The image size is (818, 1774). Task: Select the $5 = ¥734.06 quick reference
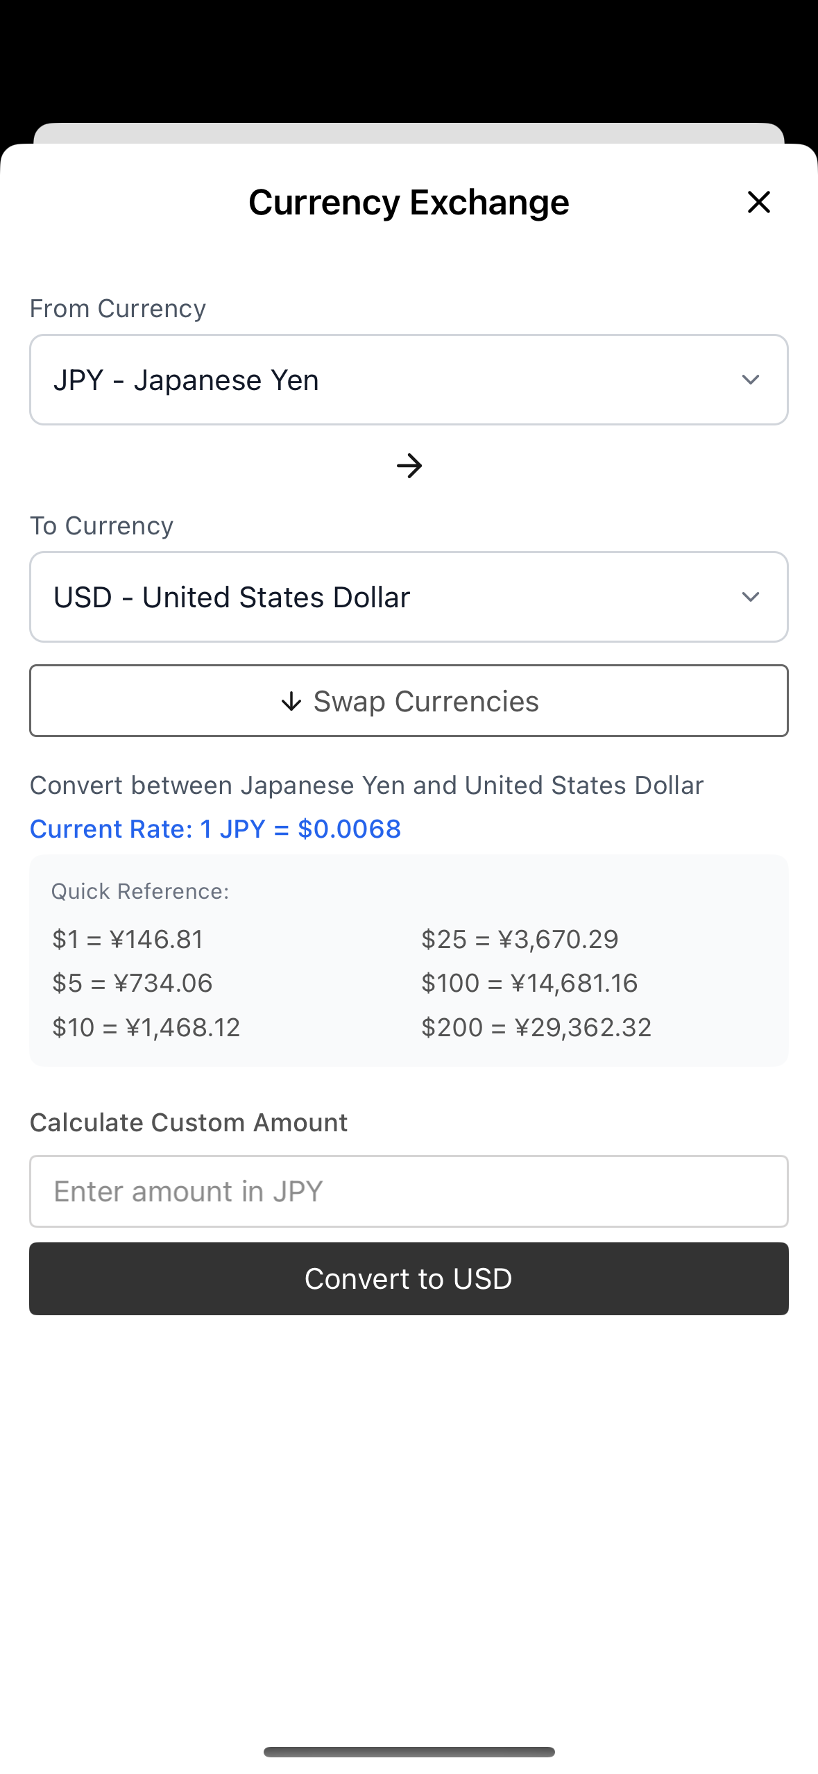133,983
